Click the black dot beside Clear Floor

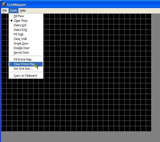pos(12,21)
